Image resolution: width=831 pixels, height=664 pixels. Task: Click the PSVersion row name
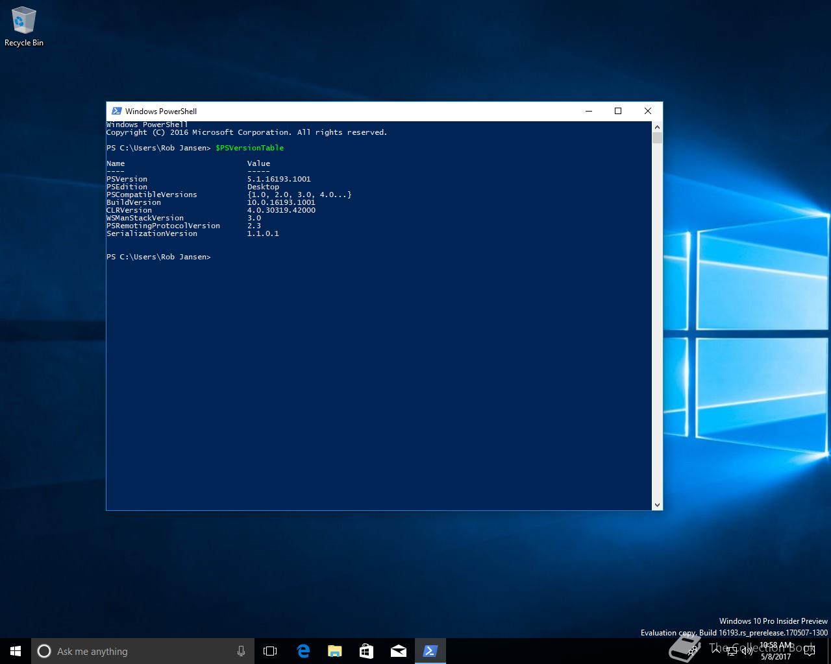[127, 179]
